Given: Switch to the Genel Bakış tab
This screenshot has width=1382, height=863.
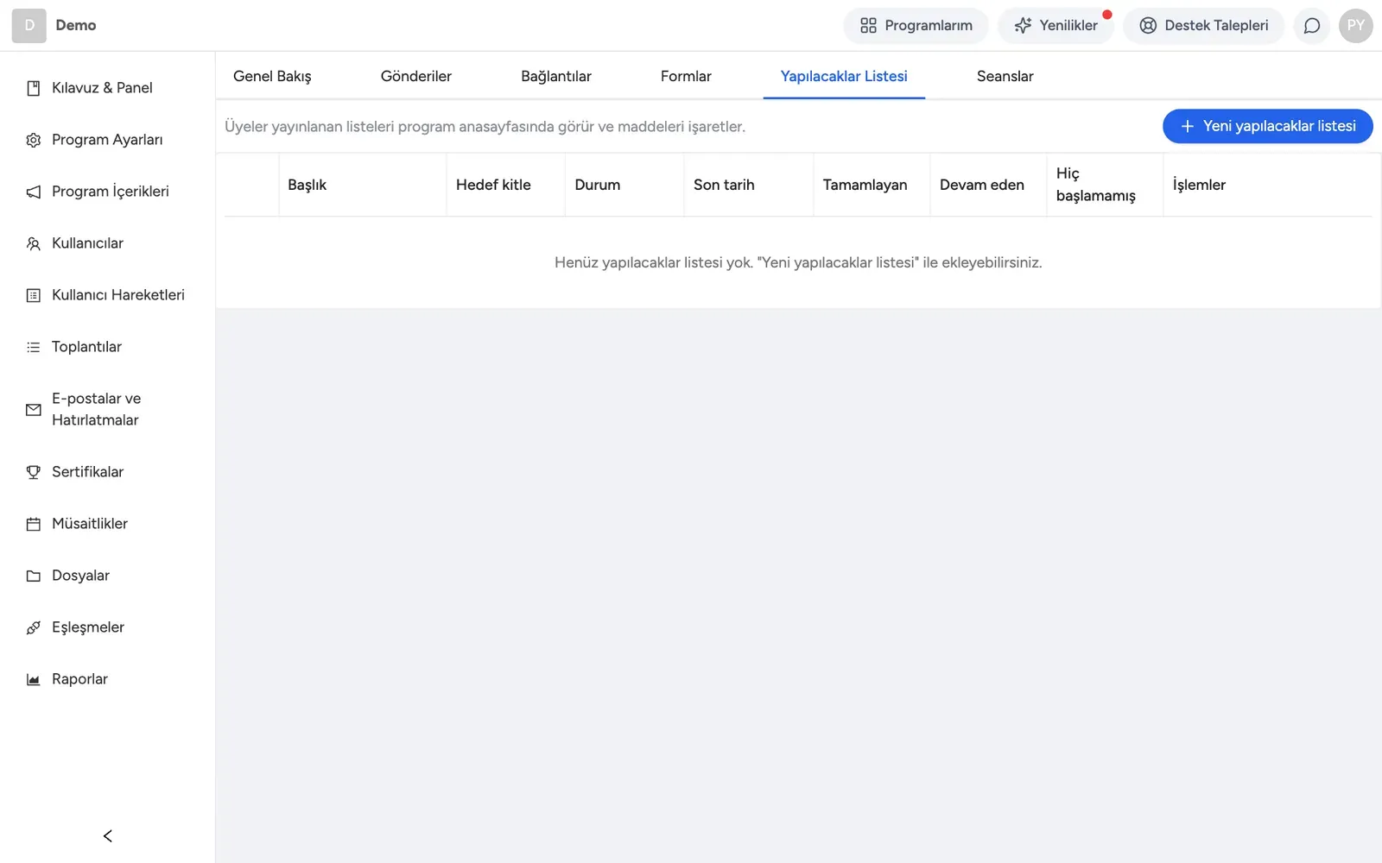Looking at the screenshot, I should point(272,76).
